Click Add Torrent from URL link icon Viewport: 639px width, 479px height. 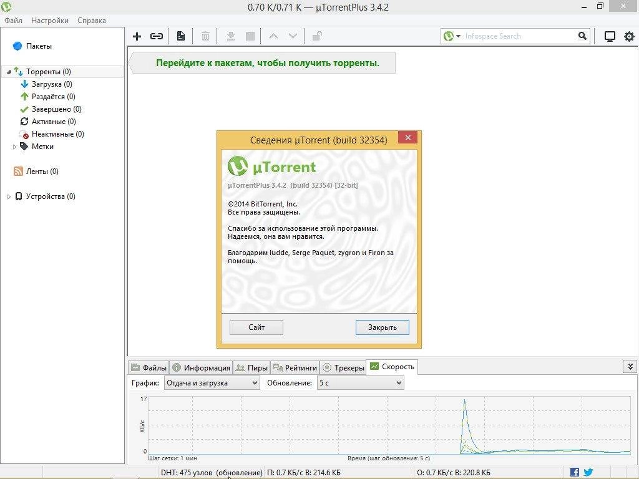click(157, 36)
